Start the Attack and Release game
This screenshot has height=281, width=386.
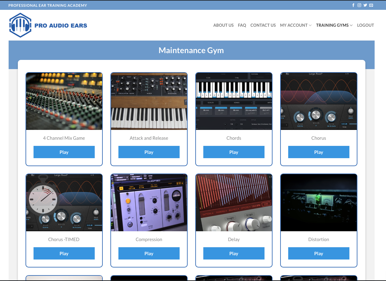pyautogui.click(x=149, y=152)
